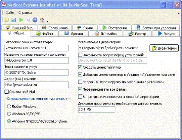
Task: Switch to the Ярлыки tab
Action: pyautogui.click(x=74, y=34)
